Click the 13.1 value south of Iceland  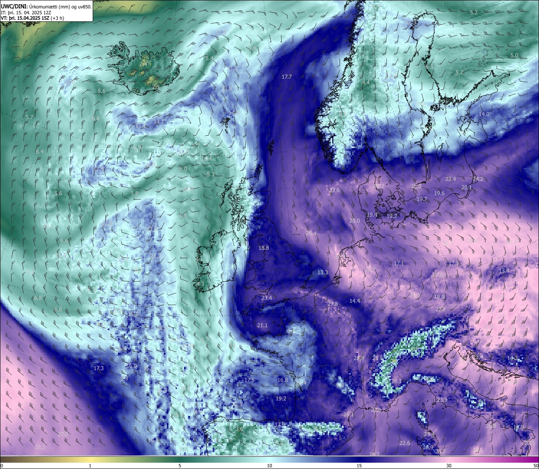159,121
